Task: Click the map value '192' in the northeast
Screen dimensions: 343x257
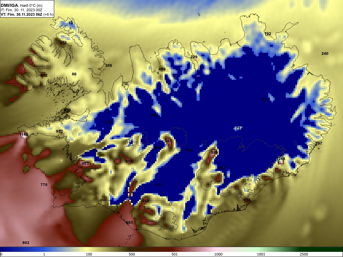Action: click(268, 34)
